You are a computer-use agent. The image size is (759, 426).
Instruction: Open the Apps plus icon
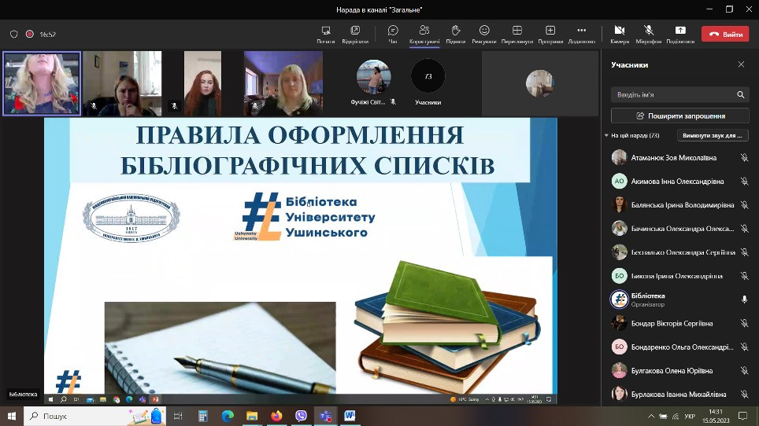point(550,31)
